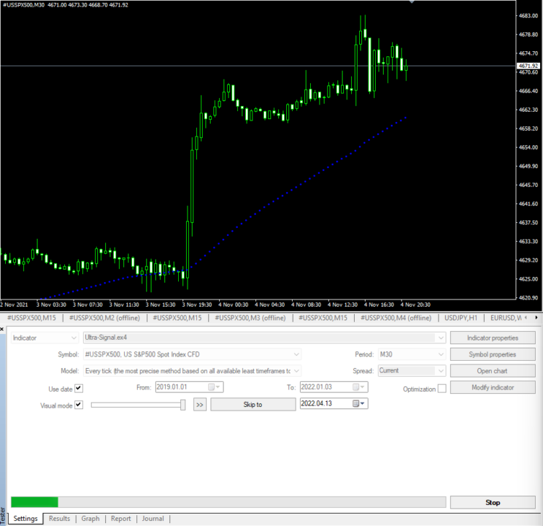Switch to first #USSPX500,M15 chart tab
This screenshot has height=526, width=543.
31,318
